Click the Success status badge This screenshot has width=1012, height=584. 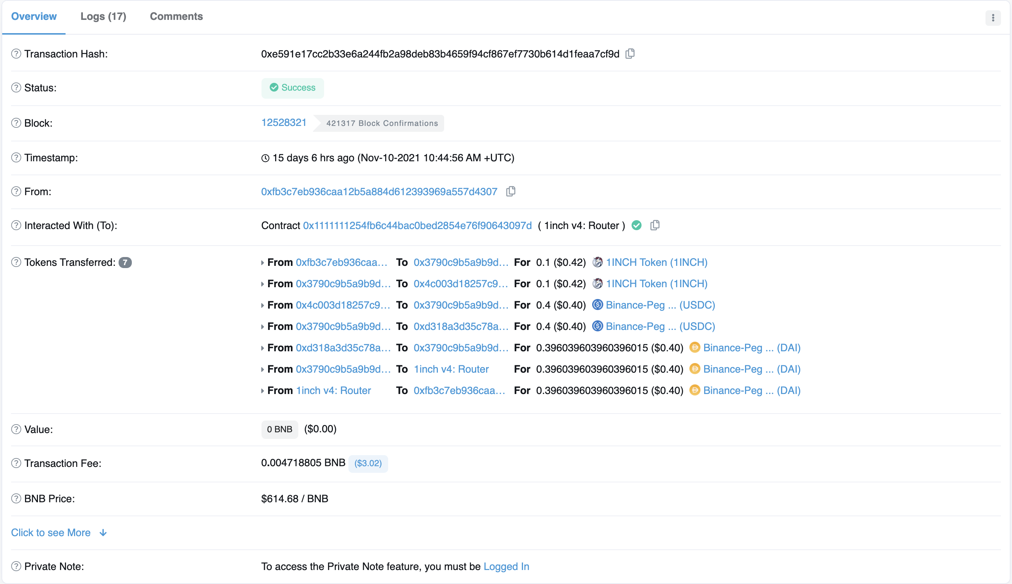[292, 88]
